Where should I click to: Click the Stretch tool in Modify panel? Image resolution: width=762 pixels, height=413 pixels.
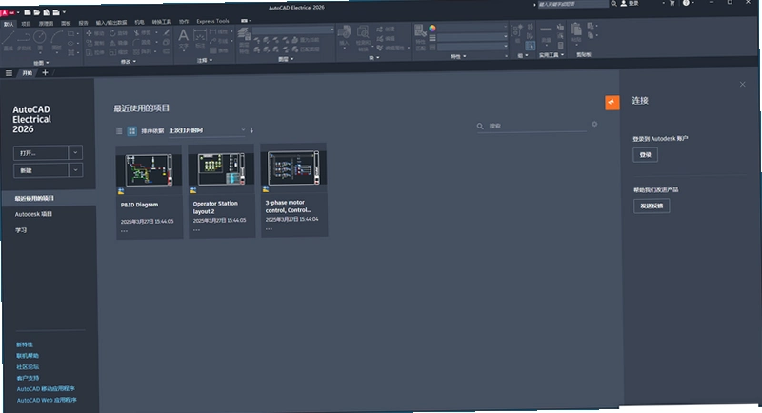click(x=94, y=52)
